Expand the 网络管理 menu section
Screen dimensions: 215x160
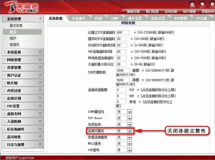click(x=23, y=60)
